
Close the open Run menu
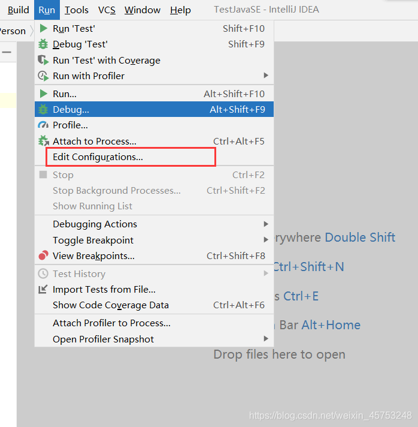tap(47, 10)
